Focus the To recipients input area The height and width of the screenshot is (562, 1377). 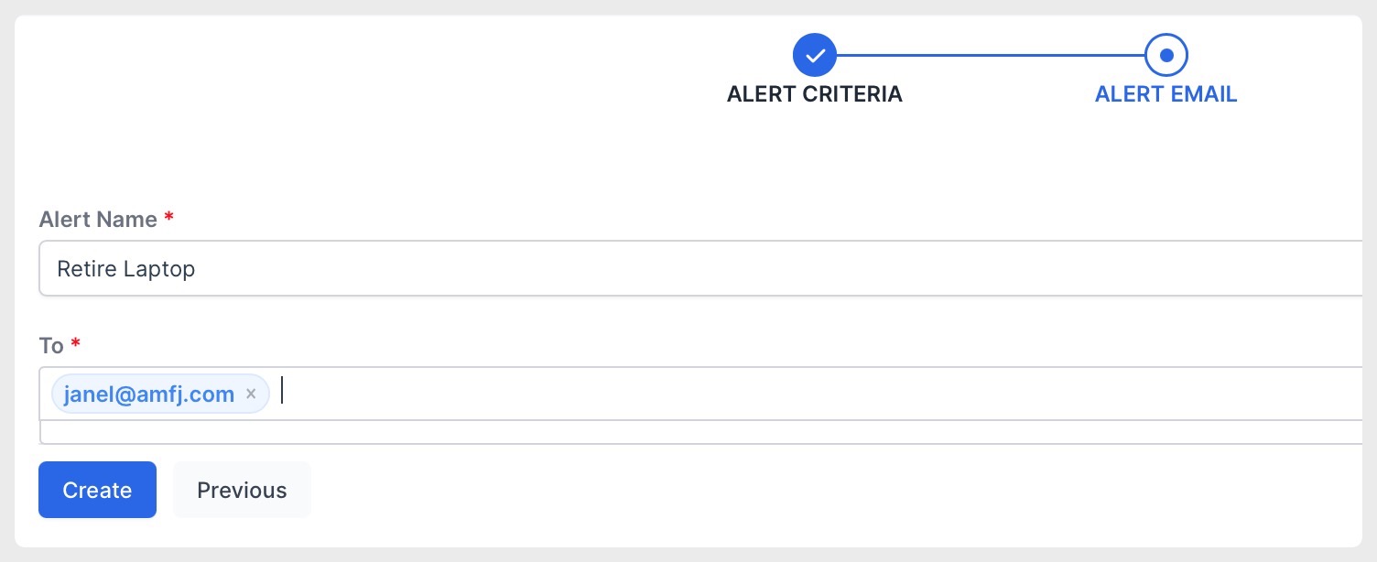tap(707, 394)
